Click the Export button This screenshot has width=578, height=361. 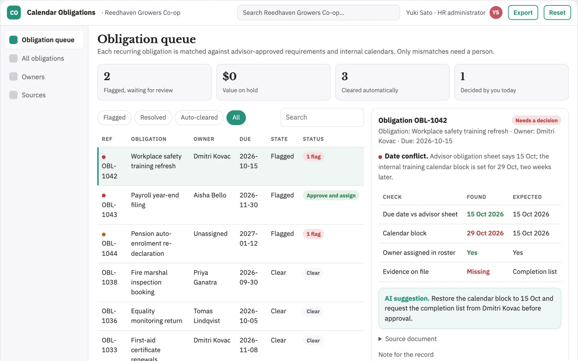pyautogui.click(x=523, y=13)
